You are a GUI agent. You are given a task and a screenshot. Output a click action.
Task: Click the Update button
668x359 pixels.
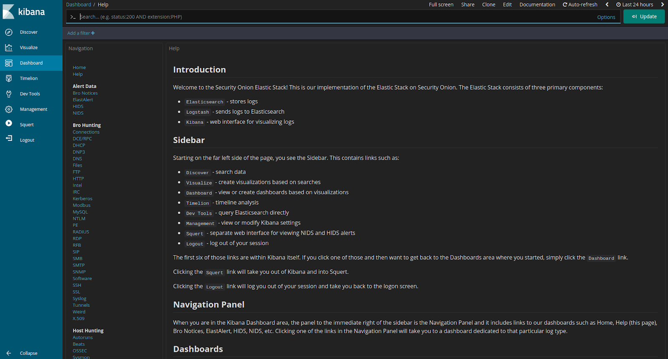tap(644, 17)
